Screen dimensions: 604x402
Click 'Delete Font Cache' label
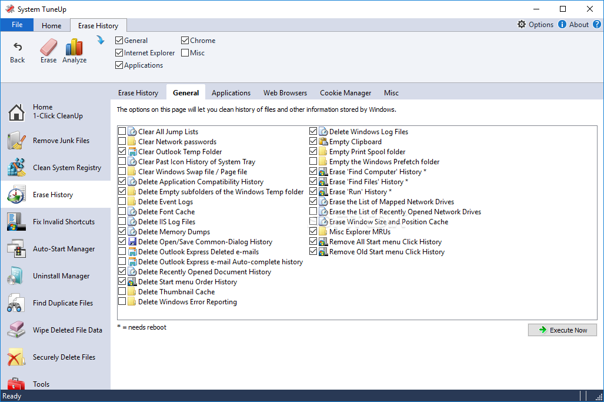(166, 212)
